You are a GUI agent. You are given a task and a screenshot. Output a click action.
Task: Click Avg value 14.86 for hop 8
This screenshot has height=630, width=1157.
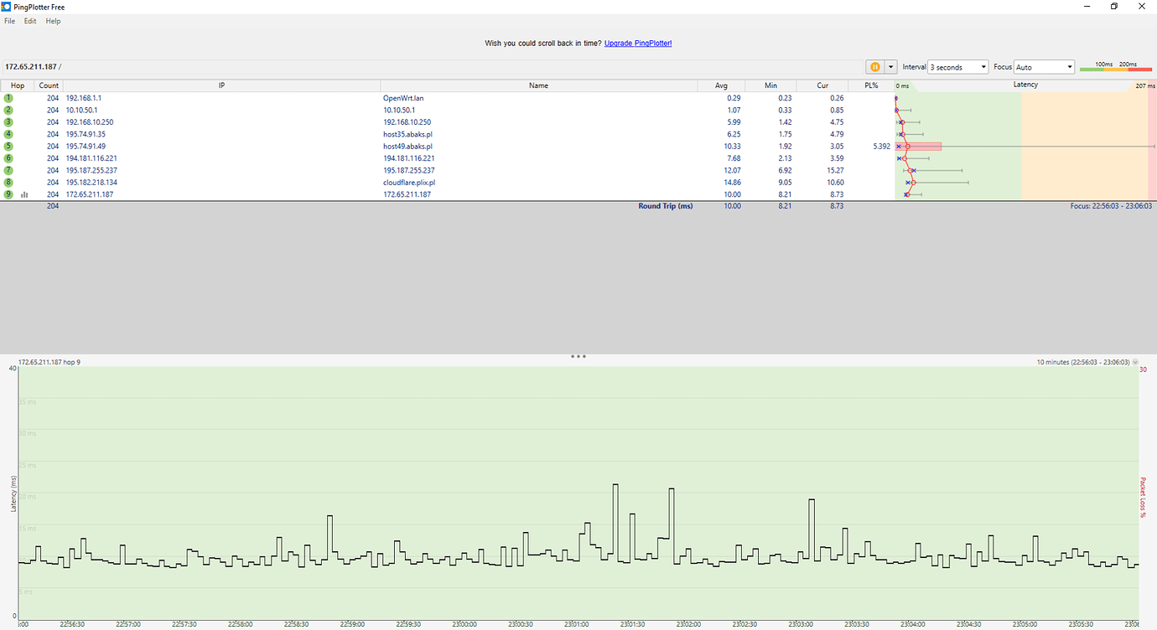[731, 182]
